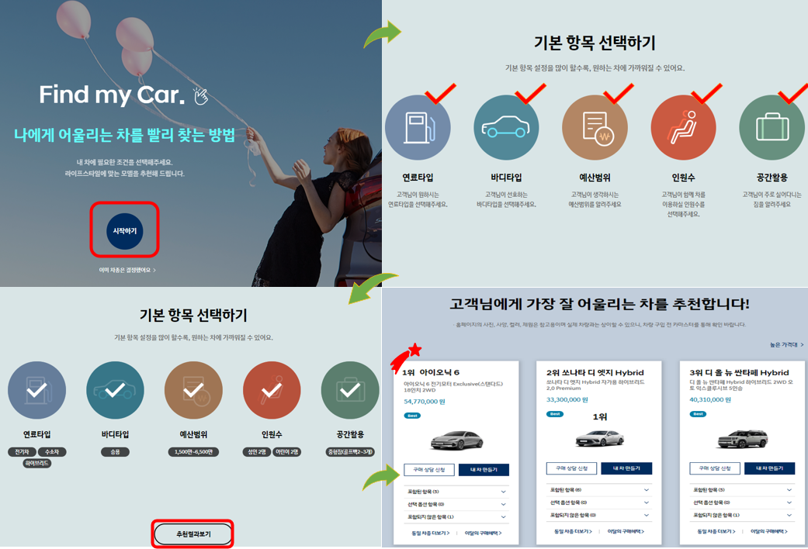The width and height of the screenshot is (808, 549).
Task: Click the 54,770,000 원 price
Action: (x=424, y=402)
